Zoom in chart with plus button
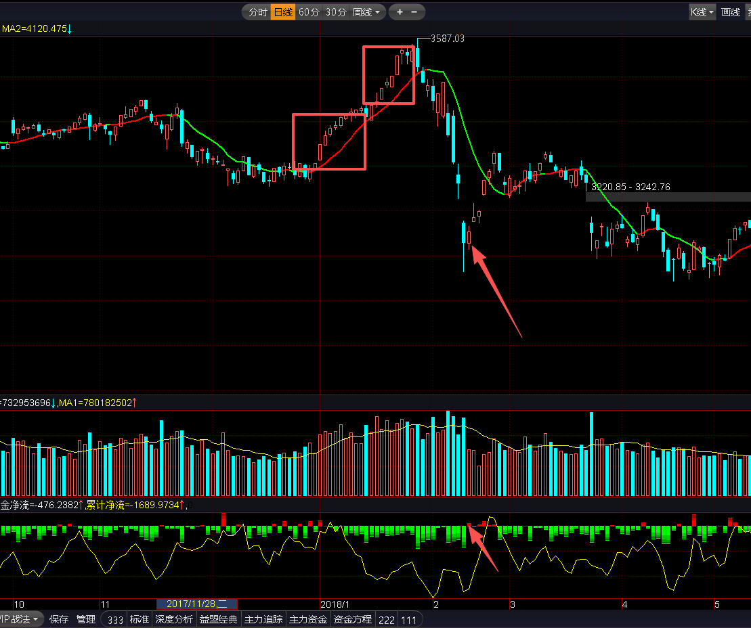Screen dimensions: 751x628 tap(400, 12)
